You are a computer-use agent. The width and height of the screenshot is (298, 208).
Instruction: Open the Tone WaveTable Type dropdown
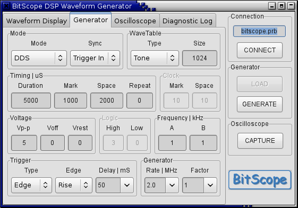155,58
